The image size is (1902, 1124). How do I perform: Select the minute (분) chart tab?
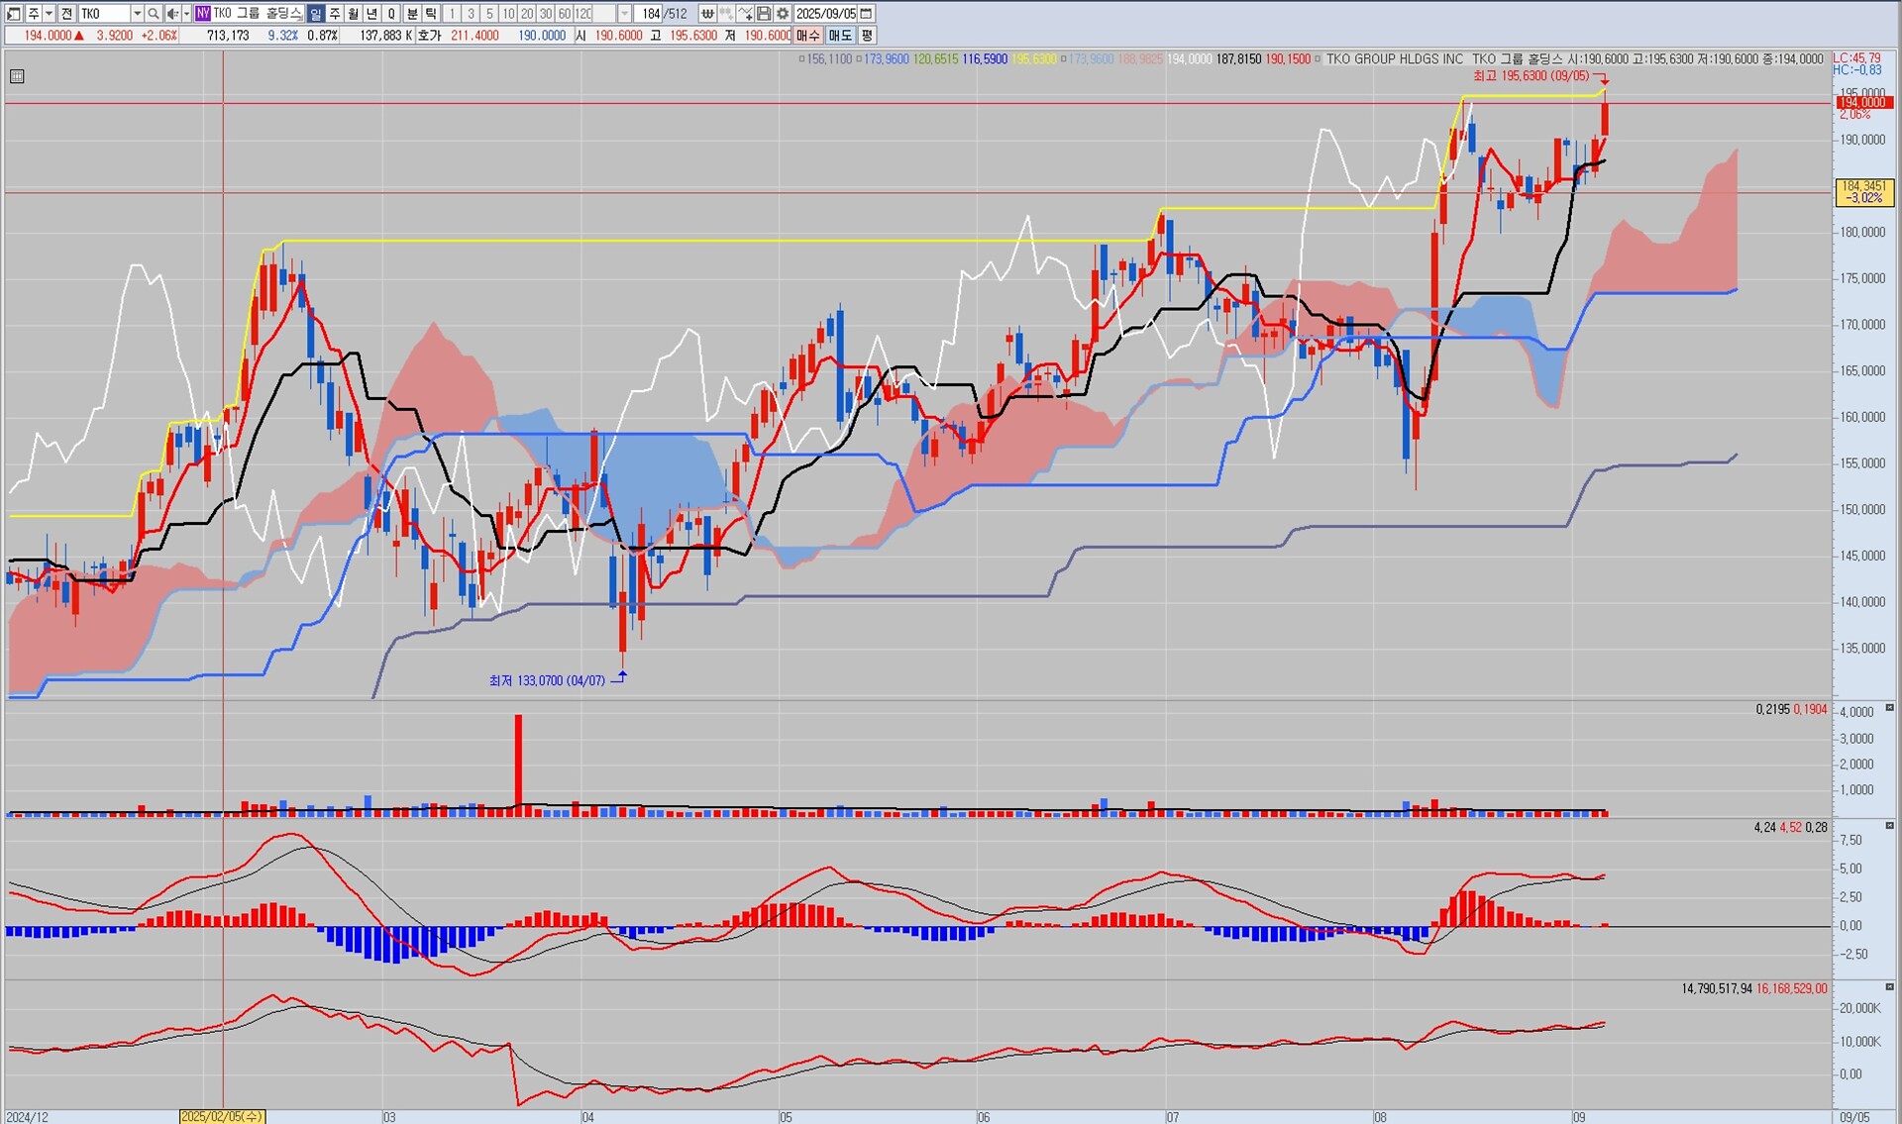tap(412, 14)
